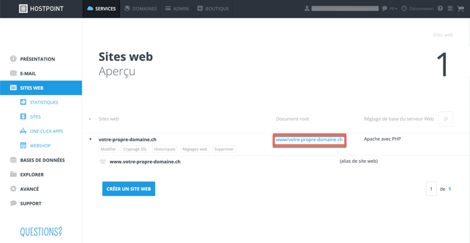
Task: Click the database stack icon
Action: [13, 160]
